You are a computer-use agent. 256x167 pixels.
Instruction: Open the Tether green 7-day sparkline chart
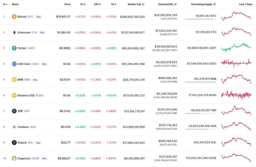point(236,48)
